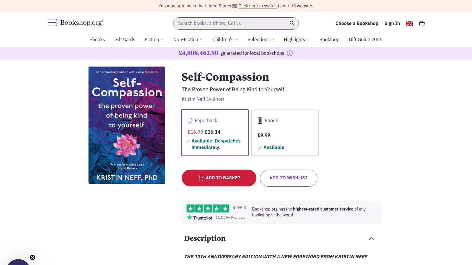Image resolution: width=472 pixels, height=265 pixels.
Task: Click the ebook reader icon
Action: [x=260, y=120]
